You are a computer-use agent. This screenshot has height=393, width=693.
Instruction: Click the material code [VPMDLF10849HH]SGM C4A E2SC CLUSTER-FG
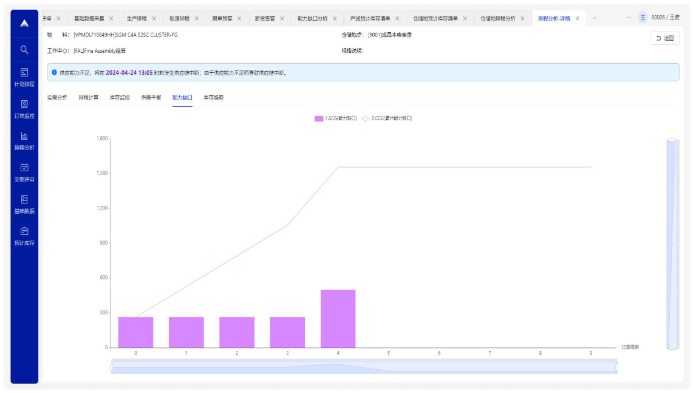tap(126, 35)
